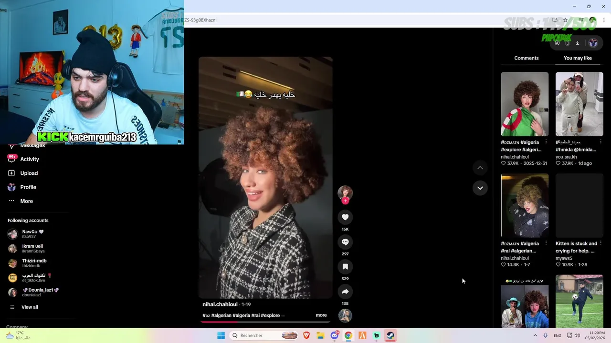Open Chrome media controls icon

pyautogui.click(x=581, y=20)
